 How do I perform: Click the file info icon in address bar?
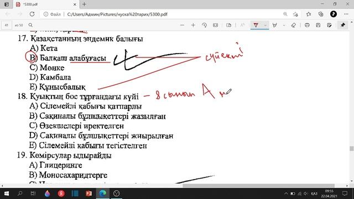(x=46, y=14)
